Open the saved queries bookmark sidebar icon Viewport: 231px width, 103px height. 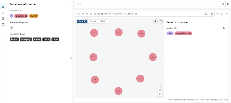point(3,12)
